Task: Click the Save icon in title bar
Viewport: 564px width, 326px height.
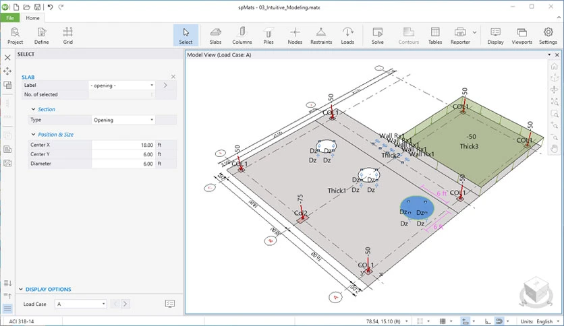Action: (x=37, y=7)
